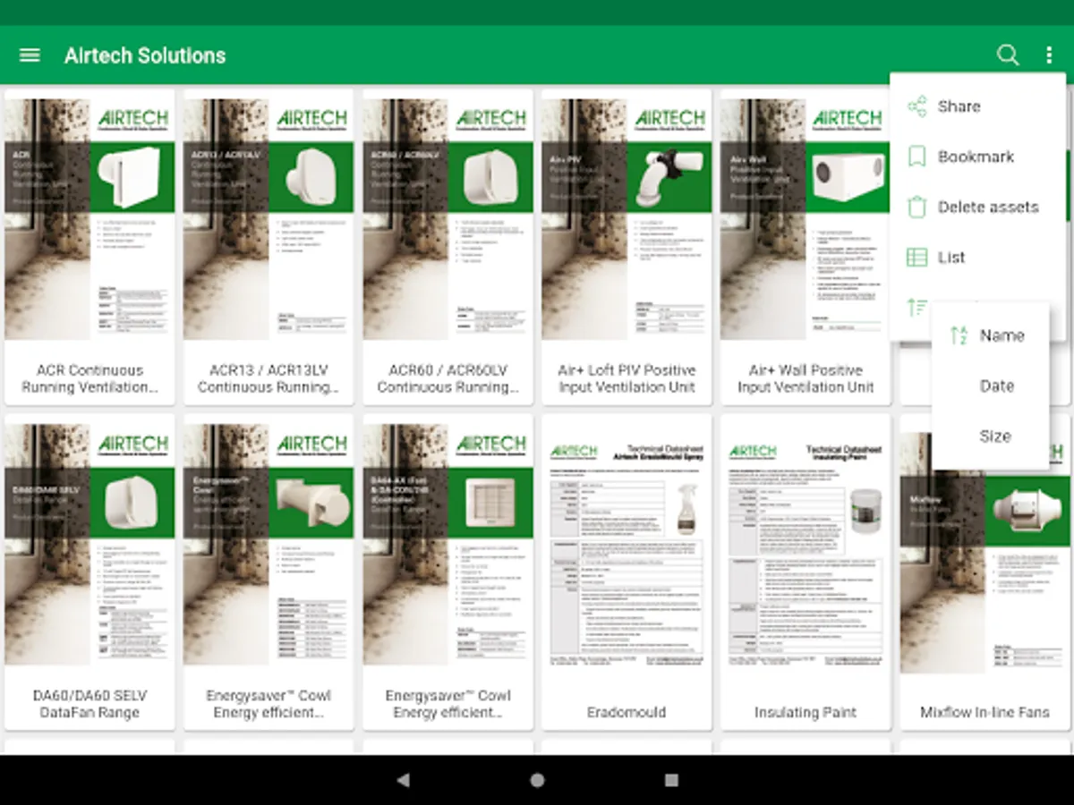The height and width of the screenshot is (805, 1074).
Task: Open the Mixflow In-line Fans thumbnail
Action: [984, 553]
